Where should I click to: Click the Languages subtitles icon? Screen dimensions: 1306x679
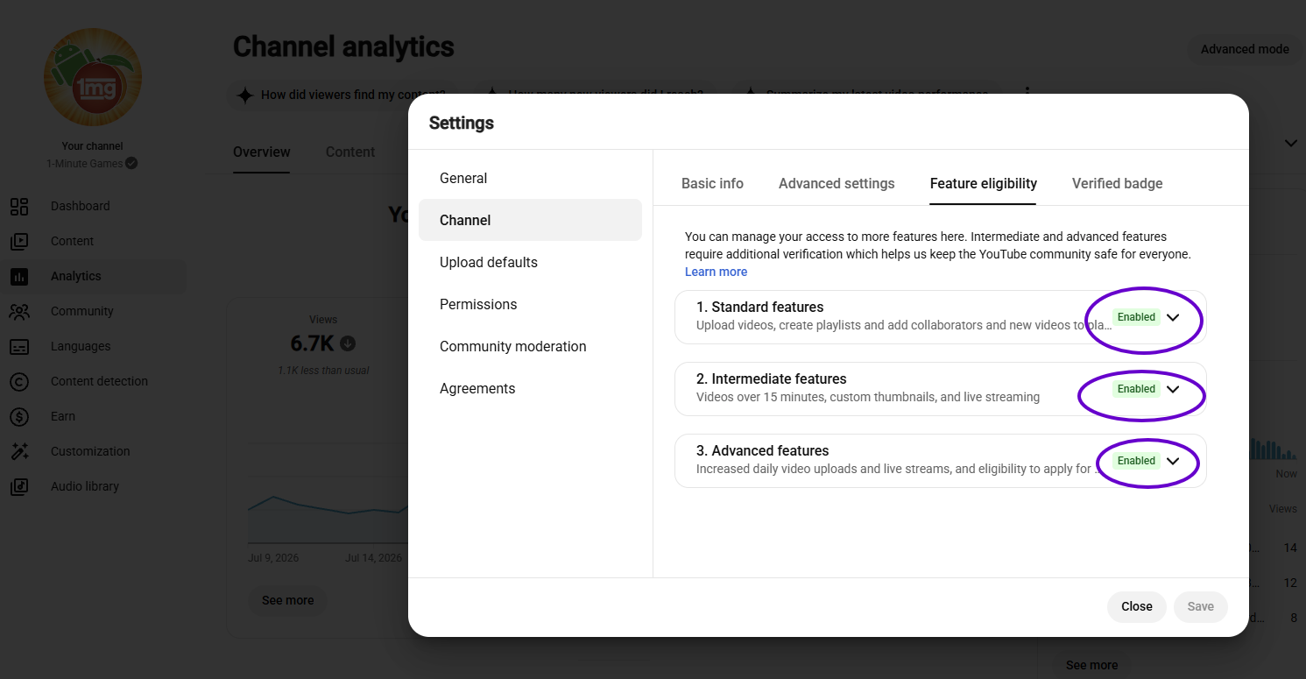tap(19, 346)
